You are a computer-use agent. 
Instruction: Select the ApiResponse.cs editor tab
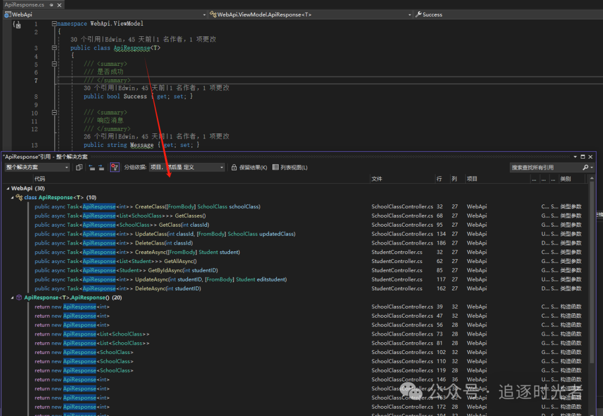tap(25, 4)
